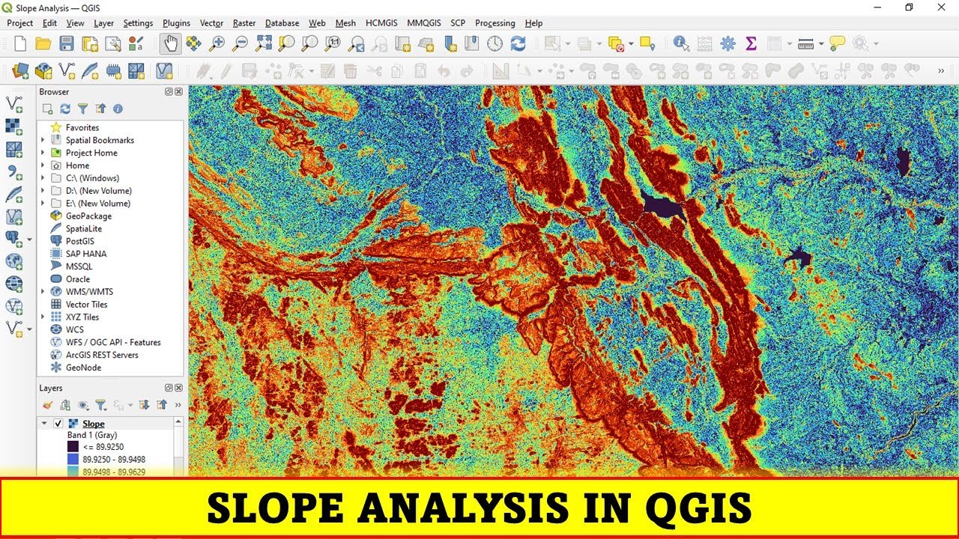Expand the WMS/WMTS node

43,292
